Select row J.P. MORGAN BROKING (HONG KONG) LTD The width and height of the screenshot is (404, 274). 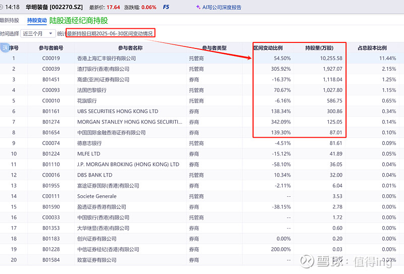[x=202, y=165]
